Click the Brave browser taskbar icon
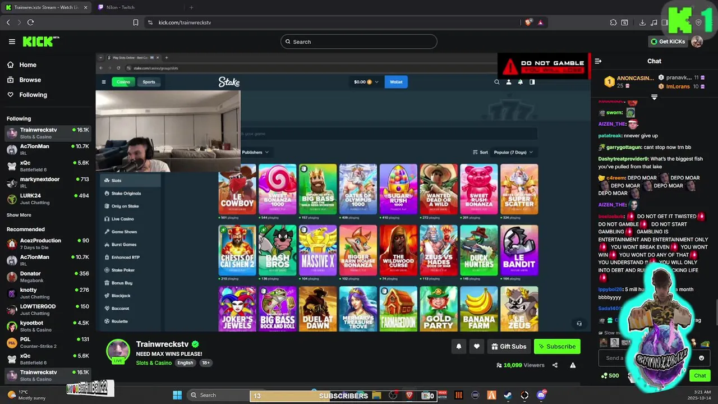718x404 pixels. [409, 395]
